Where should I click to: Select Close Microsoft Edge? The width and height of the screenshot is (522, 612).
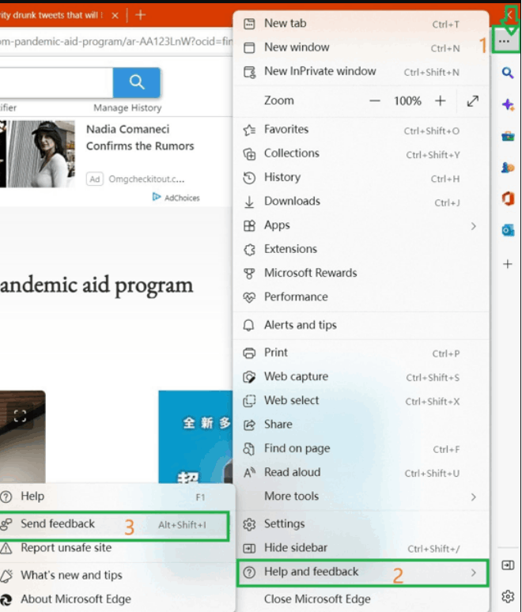pos(361,599)
